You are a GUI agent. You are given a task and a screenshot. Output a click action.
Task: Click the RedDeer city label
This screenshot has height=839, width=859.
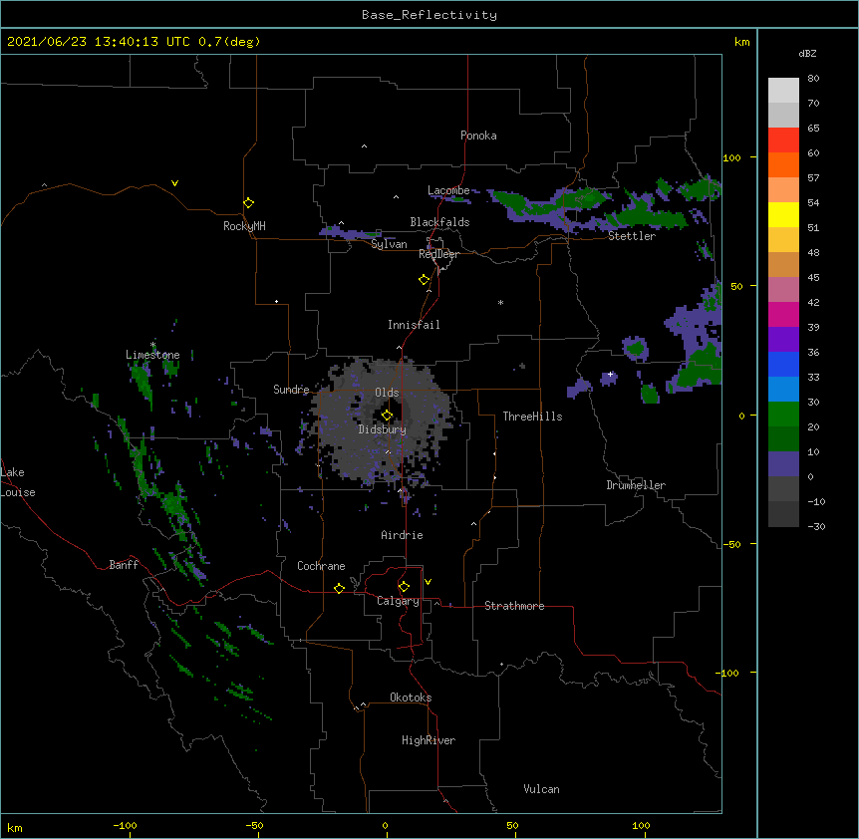tap(438, 254)
